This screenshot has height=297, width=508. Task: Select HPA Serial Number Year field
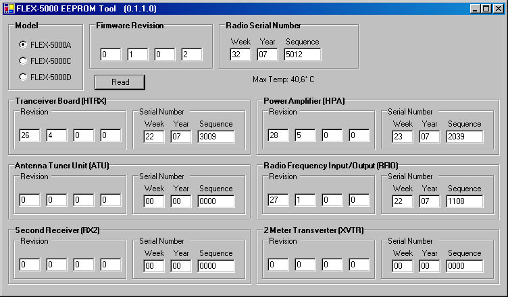pyautogui.click(x=429, y=137)
